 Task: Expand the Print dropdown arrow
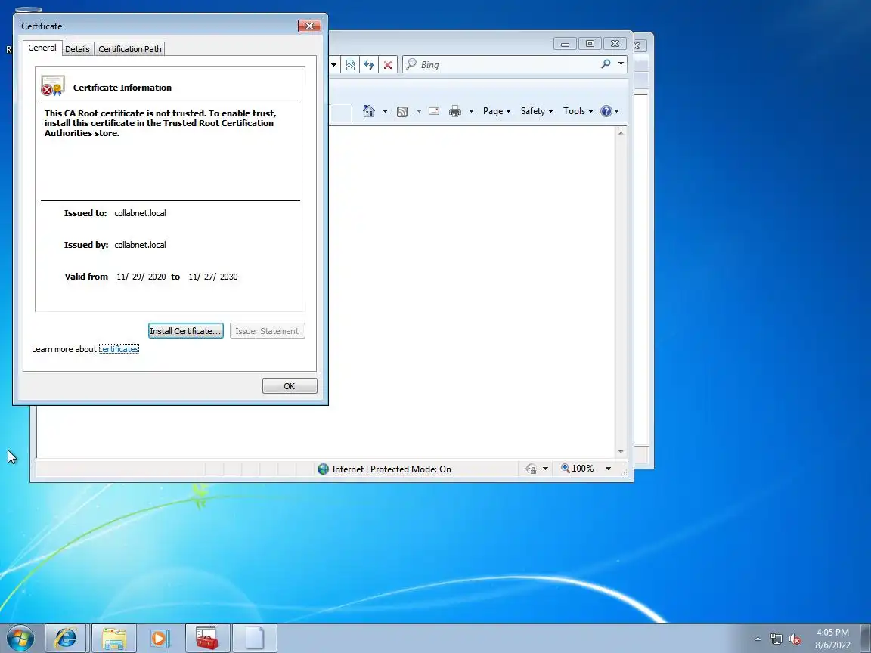(471, 111)
